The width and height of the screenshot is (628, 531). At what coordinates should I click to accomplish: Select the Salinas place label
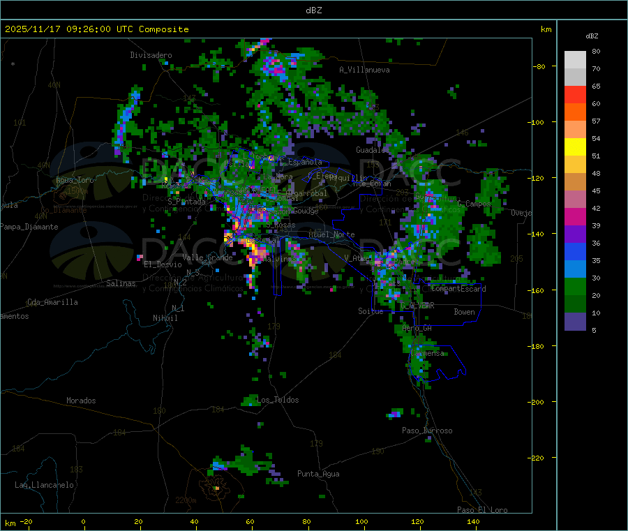pyautogui.click(x=121, y=283)
